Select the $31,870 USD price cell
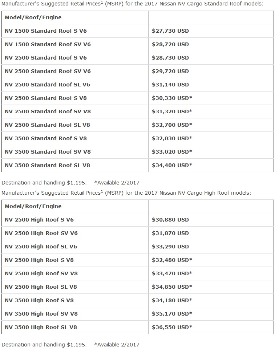275x349 pixels. click(x=170, y=233)
